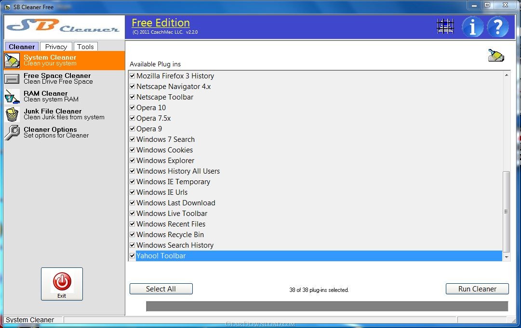Click the Free Space Cleaner drive icon
The height and width of the screenshot is (328, 521).
(x=12, y=79)
